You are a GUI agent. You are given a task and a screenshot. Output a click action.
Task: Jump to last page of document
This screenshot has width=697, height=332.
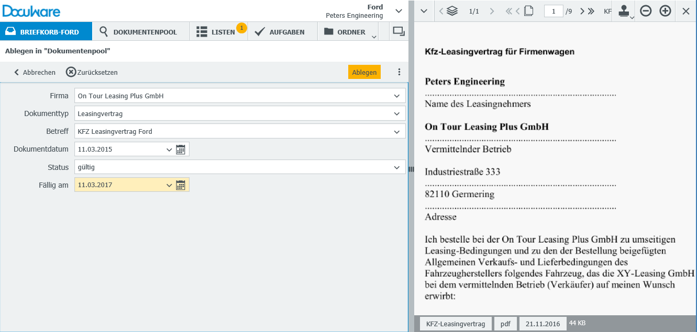click(x=591, y=11)
